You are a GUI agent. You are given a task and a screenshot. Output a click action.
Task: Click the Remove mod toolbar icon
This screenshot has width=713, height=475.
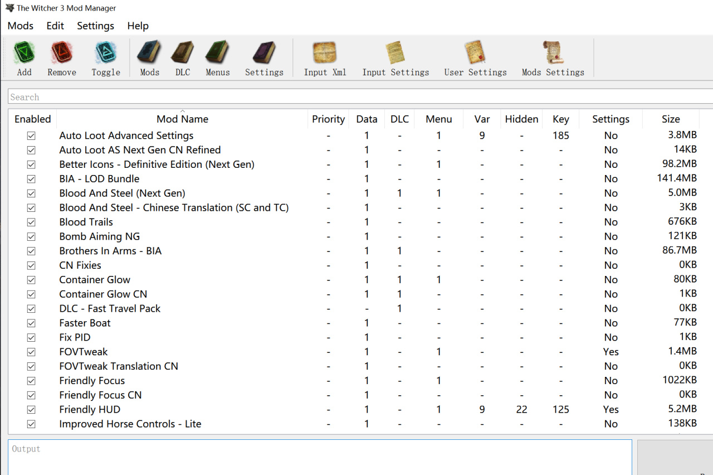pos(62,53)
